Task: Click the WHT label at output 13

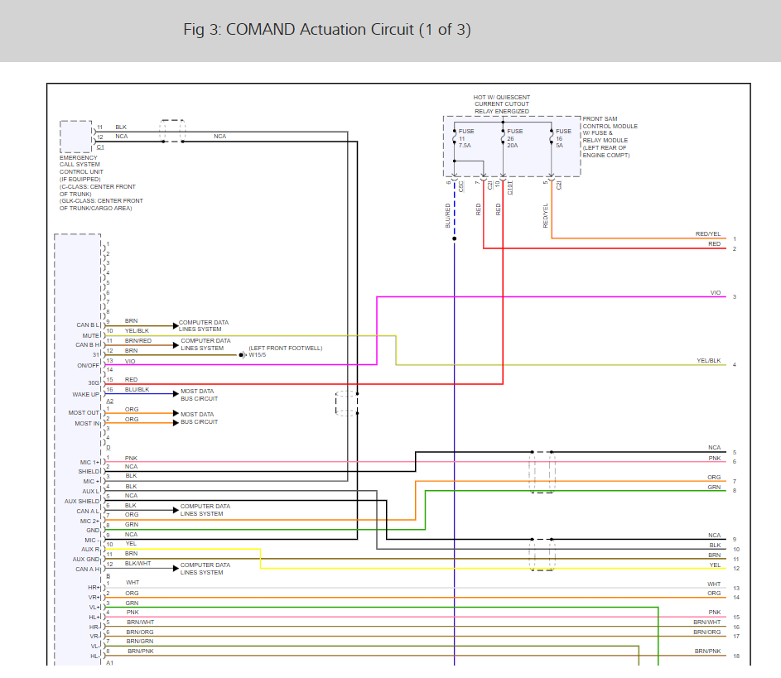Action: coord(714,584)
